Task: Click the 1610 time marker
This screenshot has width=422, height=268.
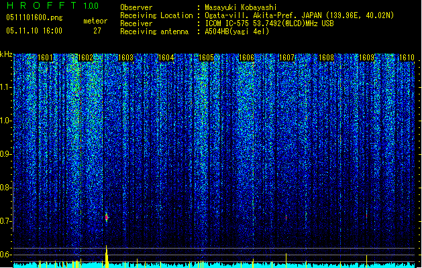Action: [407, 58]
